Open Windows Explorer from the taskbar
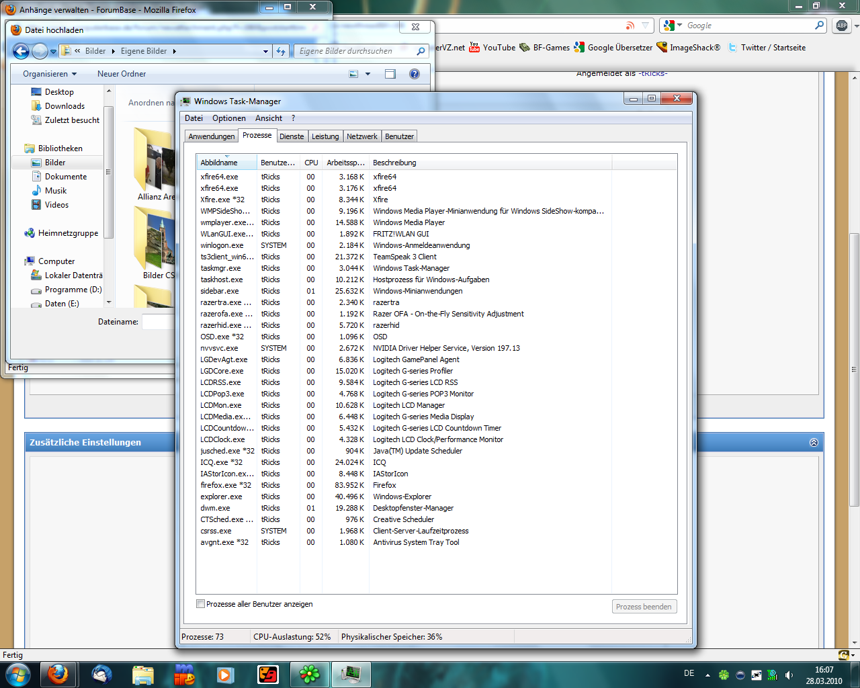The width and height of the screenshot is (860, 688). point(143,674)
